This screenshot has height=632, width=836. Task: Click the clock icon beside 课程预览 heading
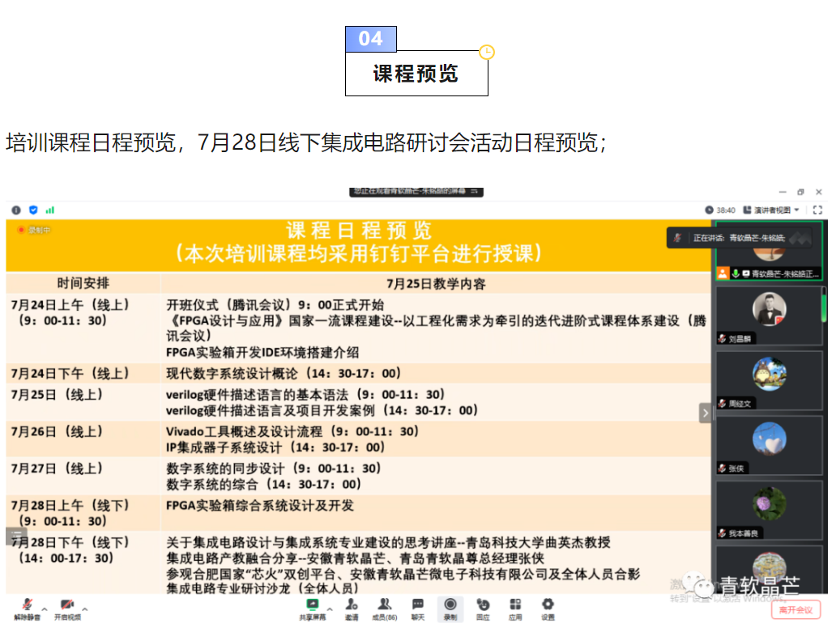(487, 52)
